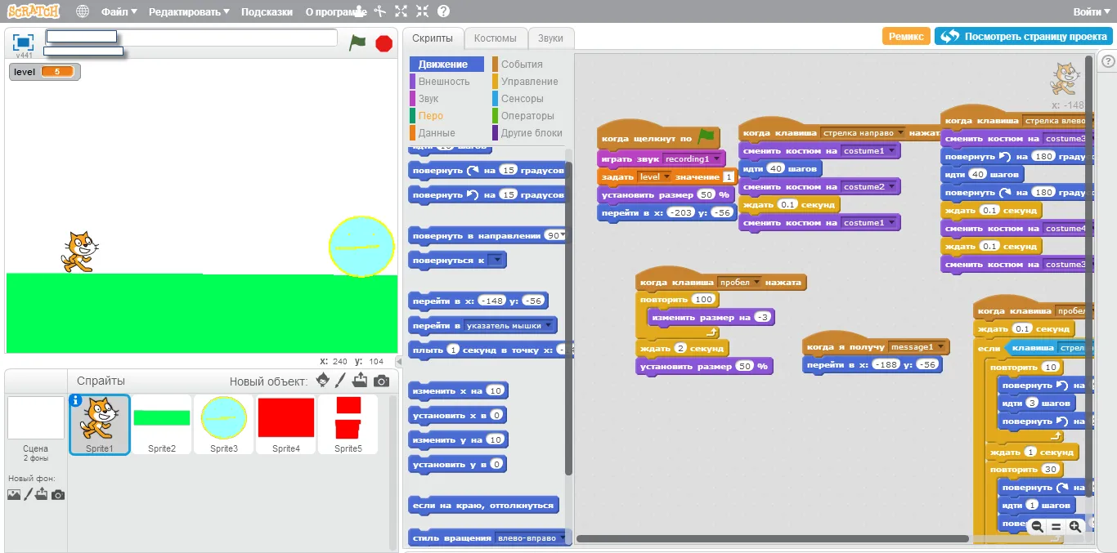Paint a new sprite with brush icon
The height and width of the screenshot is (553, 1117).
342,381
